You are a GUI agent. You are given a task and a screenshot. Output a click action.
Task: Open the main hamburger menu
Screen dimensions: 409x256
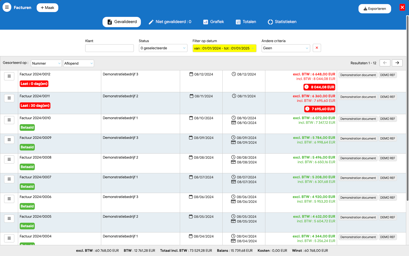click(x=7, y=7)
